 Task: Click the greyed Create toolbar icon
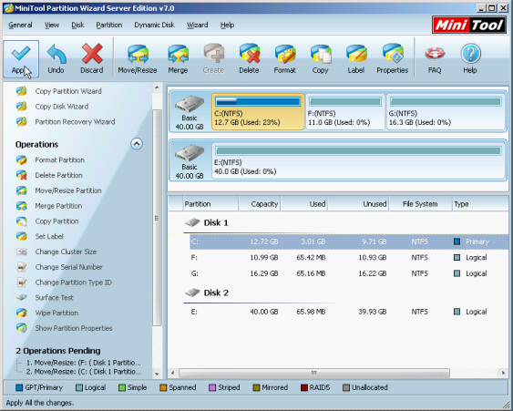pyautogui.click(x=213, y=59)
